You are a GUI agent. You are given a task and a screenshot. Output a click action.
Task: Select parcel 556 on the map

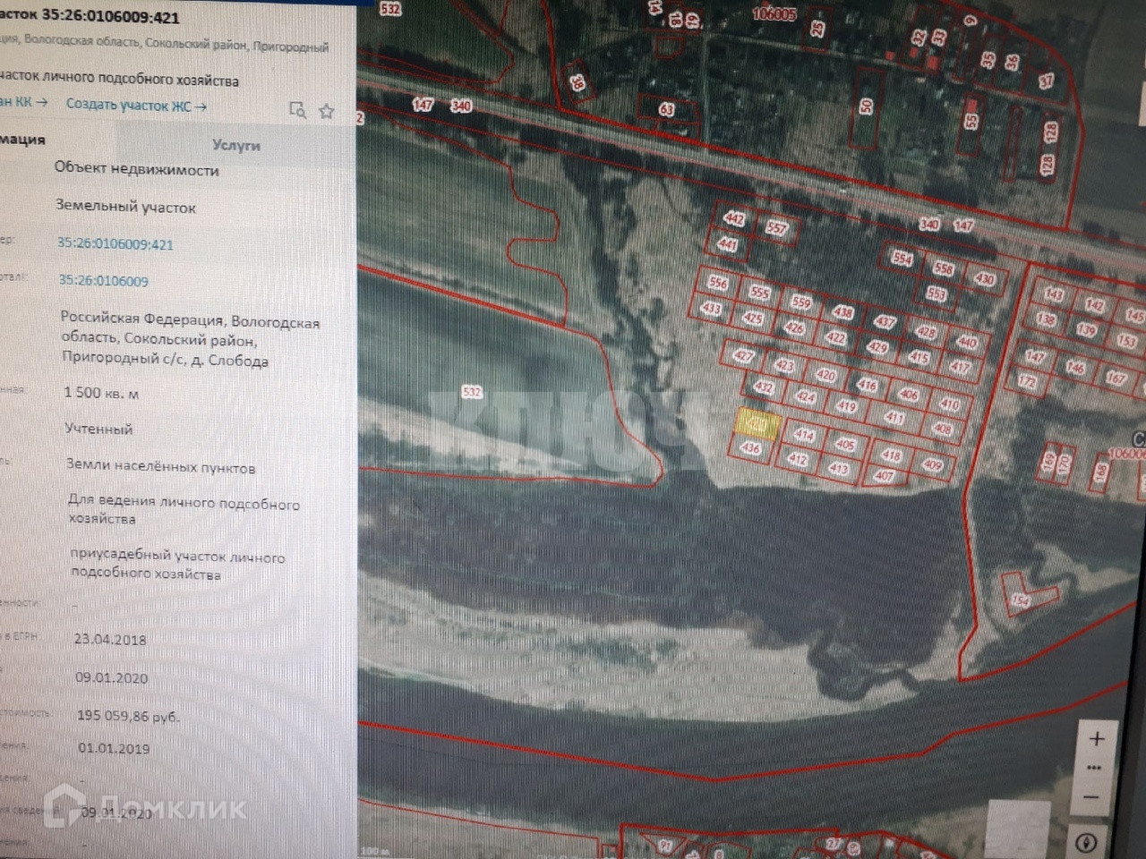coord(718,283)
